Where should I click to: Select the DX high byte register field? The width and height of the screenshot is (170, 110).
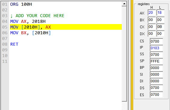tap(152, 34)
